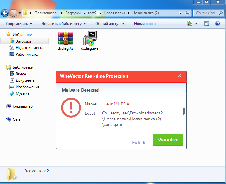Refresh the folder view
This screenshot has width=226, height=184.
point(187,13)
